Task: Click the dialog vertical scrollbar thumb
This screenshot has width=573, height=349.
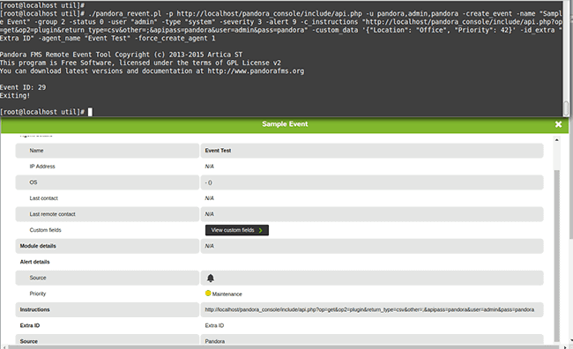Action: 557,256
